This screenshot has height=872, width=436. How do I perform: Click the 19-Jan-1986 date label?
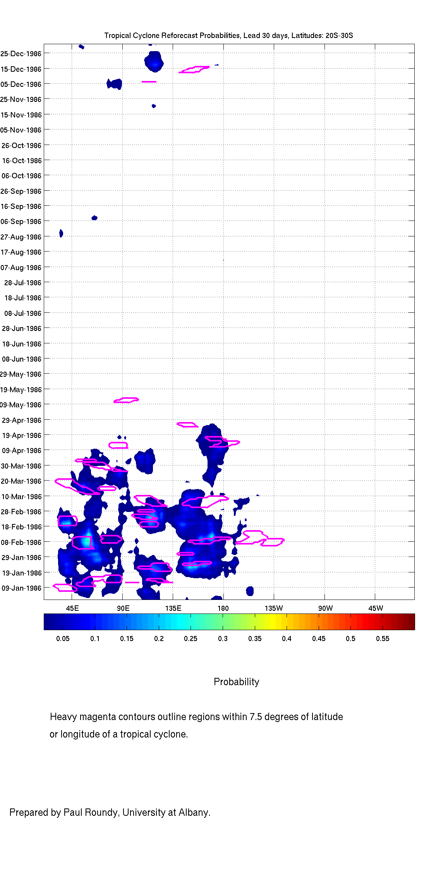point(22,573)
